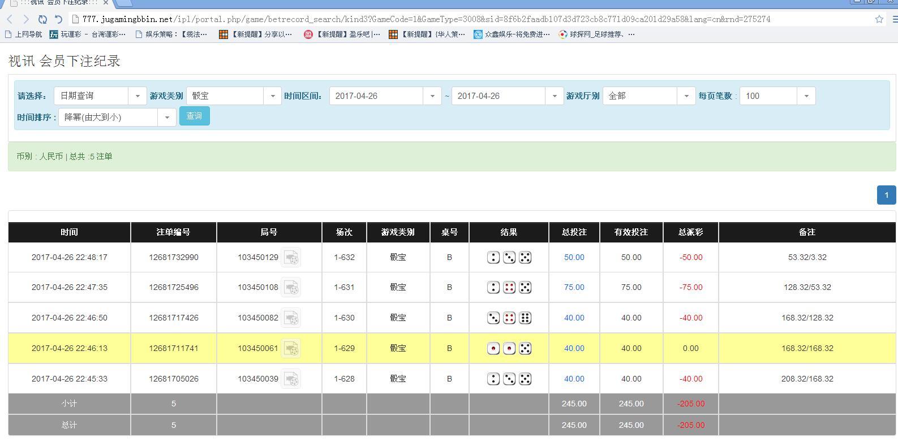This screenshot has height=442, width=898.
Task: Close the 视讯 会员下注纪录 browser tab
Action: pyautogui.click(x=106, y=2)
